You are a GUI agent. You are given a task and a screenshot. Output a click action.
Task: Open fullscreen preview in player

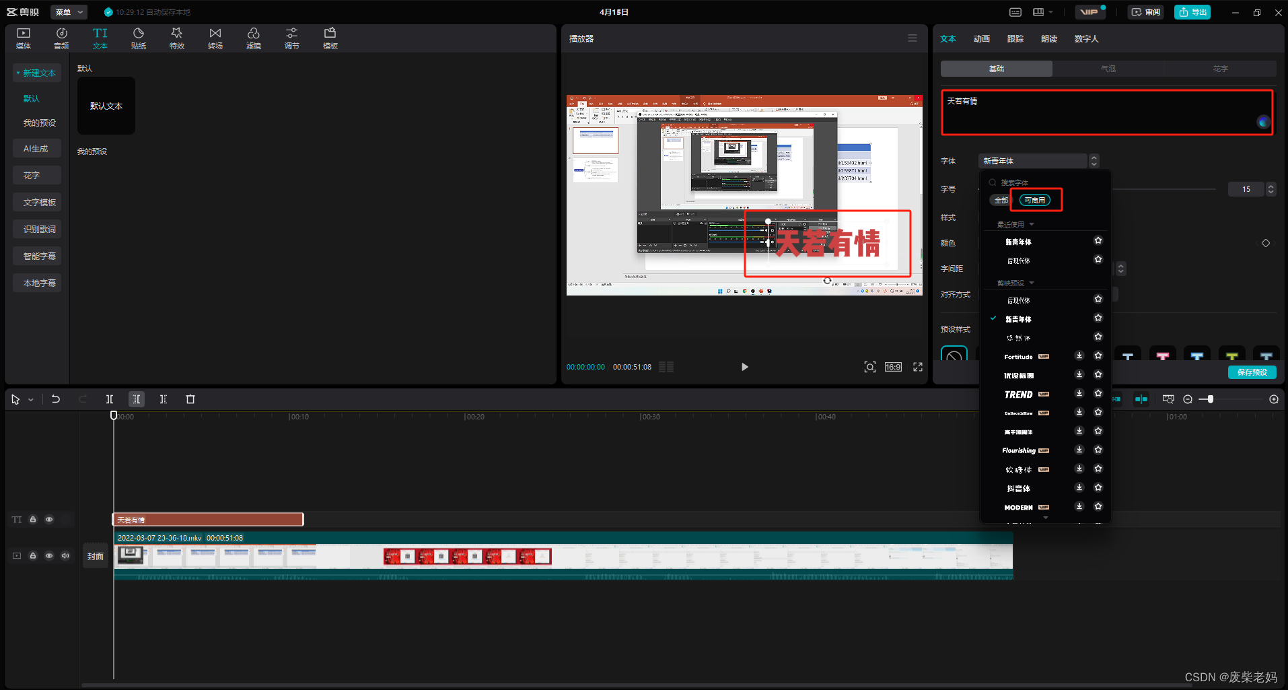click(918, 367)
